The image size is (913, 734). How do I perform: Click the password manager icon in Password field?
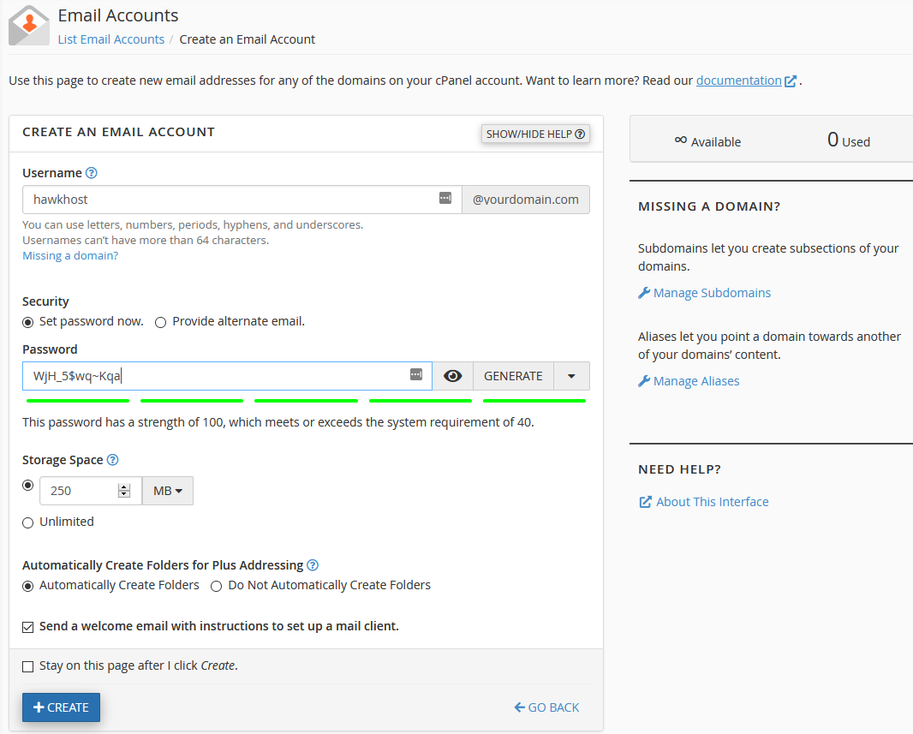(415, 374)
